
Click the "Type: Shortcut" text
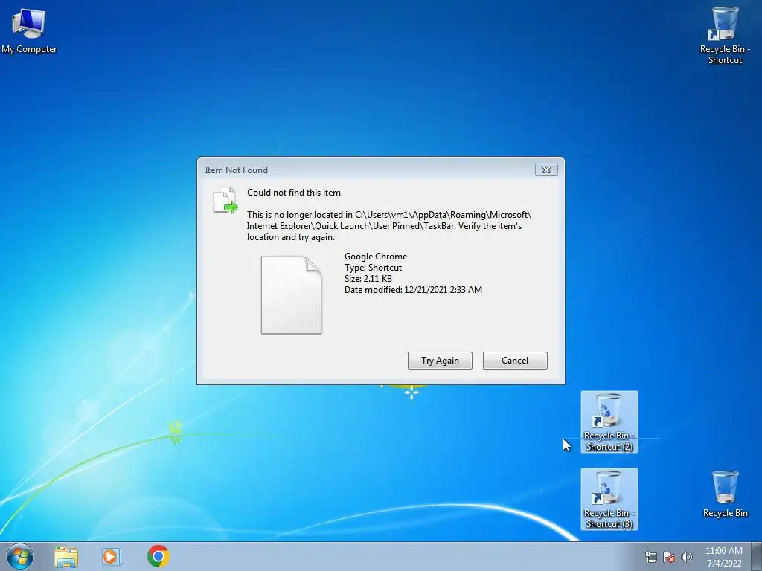pos(374,268)
